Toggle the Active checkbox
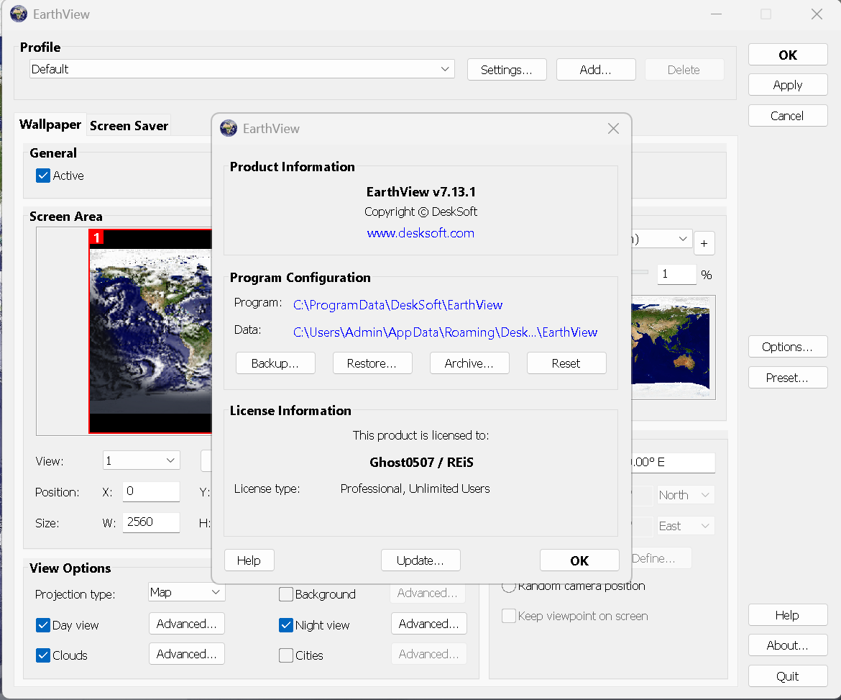 43,176
